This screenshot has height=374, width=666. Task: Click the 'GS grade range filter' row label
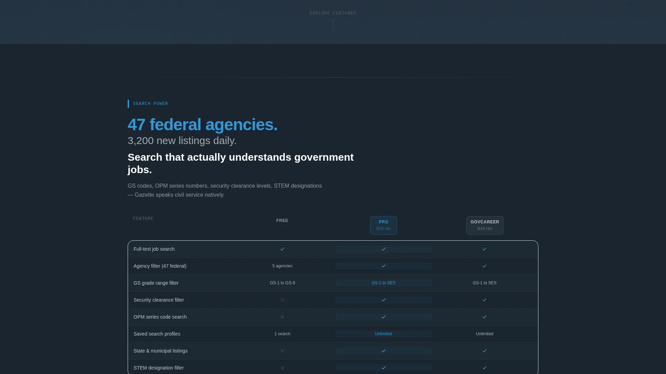(156, 283)
